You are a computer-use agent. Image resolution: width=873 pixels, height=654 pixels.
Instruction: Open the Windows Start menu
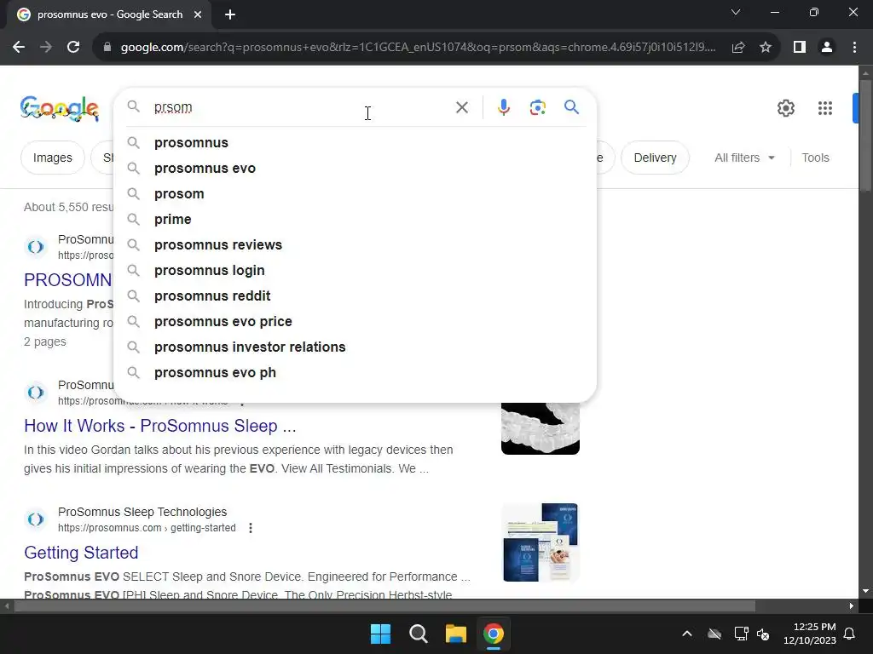(381, 634)
